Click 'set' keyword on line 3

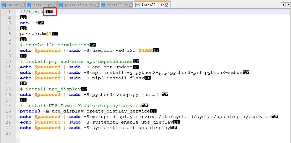[24, 23]
